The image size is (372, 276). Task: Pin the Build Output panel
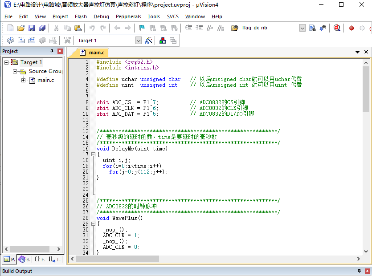(x=359, y=271)
